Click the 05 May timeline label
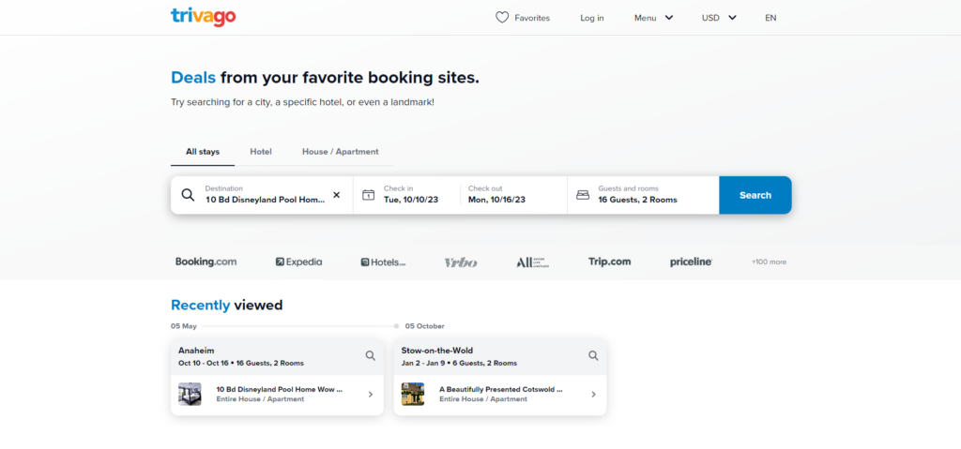The height and width of the screenshot is (449, 961). click(184, 326)
